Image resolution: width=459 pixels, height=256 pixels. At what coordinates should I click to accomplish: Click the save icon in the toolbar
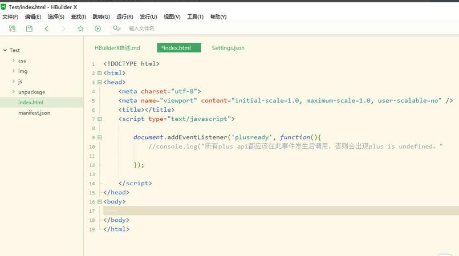pyautogui.click(x=29, y=29)
